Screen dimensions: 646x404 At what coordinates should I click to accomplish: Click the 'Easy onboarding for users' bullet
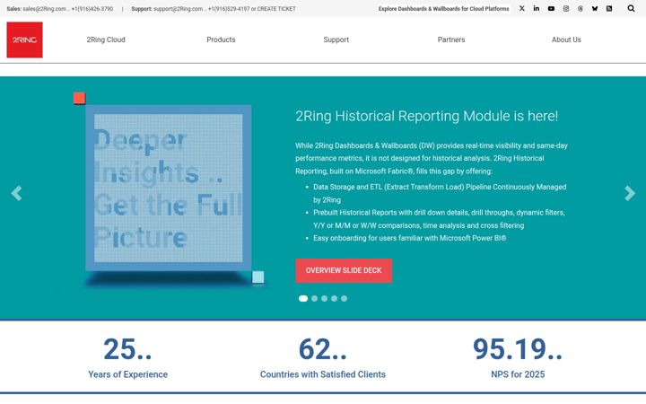pos(409,238)
